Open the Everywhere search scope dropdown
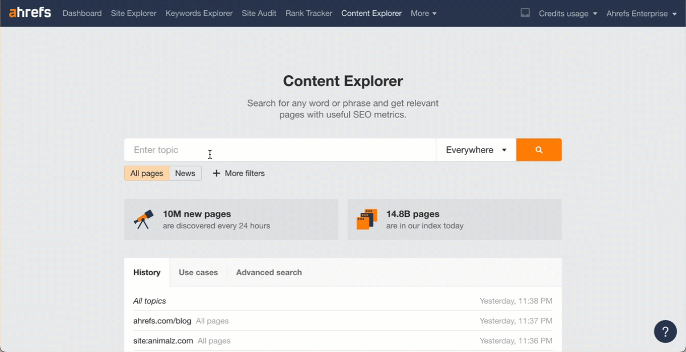 [x=476, y=149]
